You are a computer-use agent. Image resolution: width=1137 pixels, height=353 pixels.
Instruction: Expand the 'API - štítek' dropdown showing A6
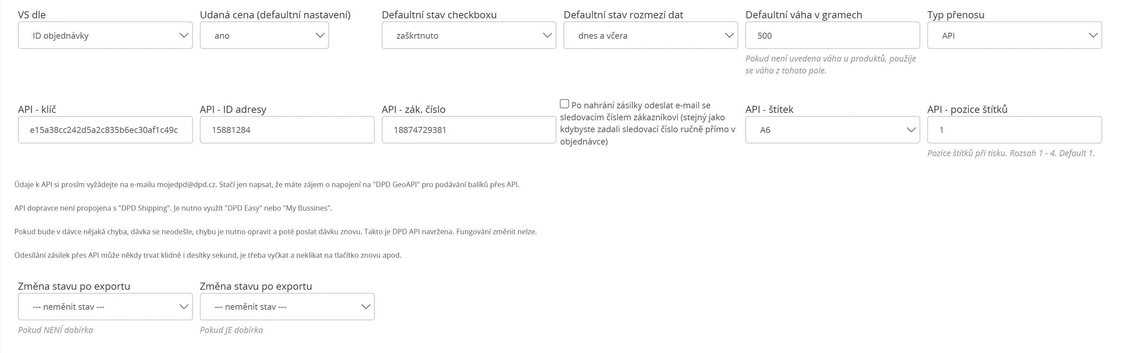(833, 130)
